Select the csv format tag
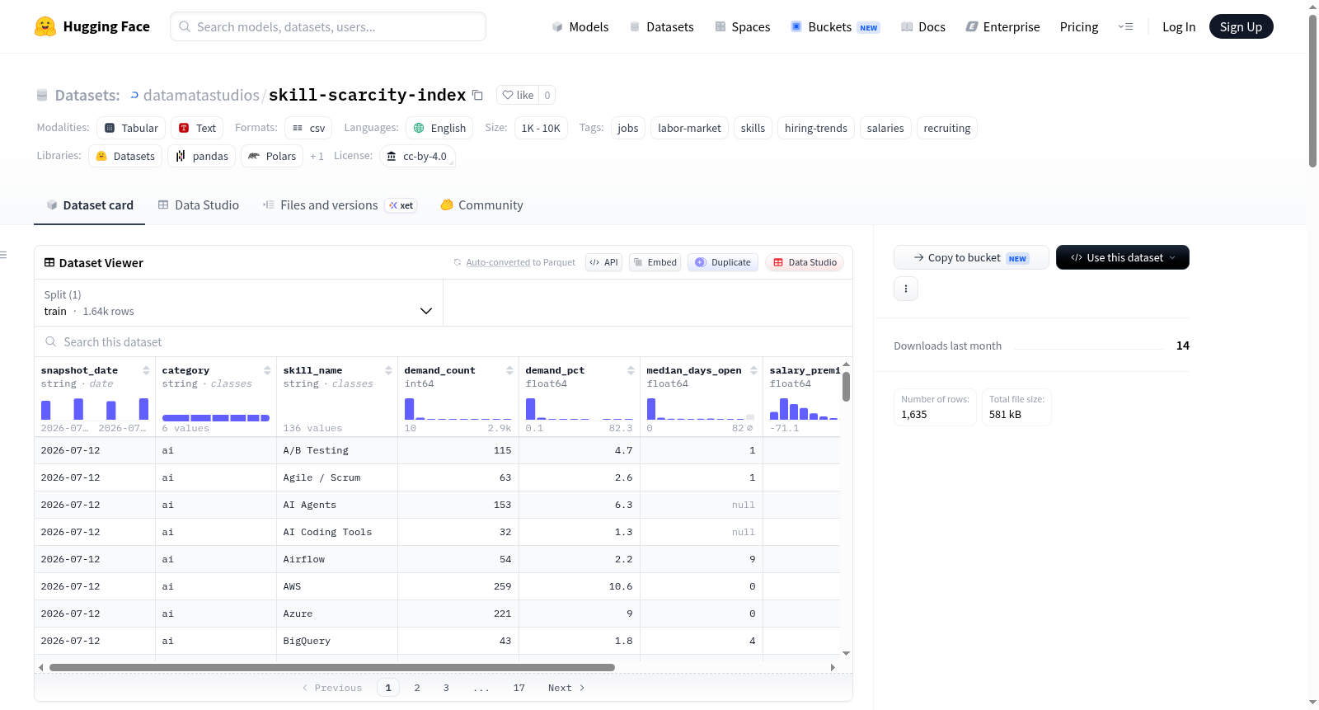 coord(308,128)
